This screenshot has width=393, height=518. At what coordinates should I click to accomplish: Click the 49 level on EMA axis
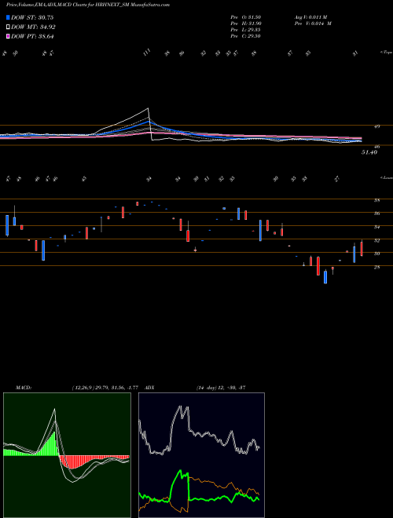tap(377, 126)
